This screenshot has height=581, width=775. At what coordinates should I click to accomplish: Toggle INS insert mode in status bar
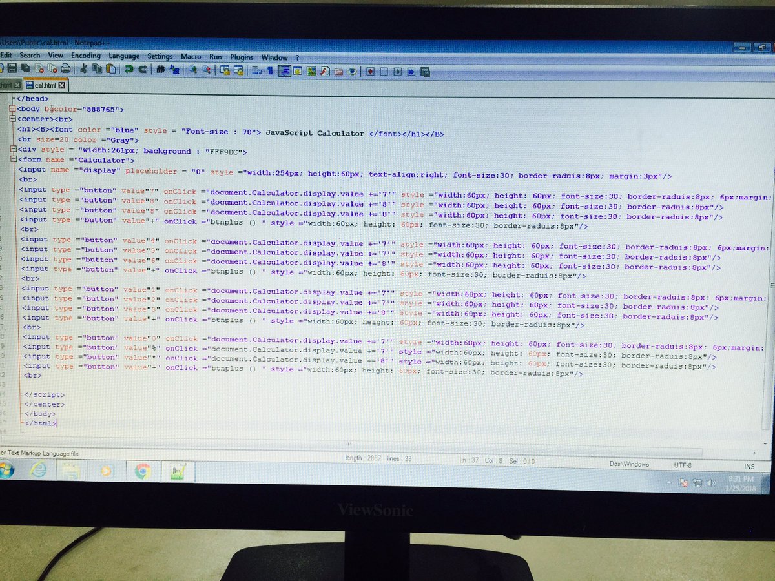[749, 466]
